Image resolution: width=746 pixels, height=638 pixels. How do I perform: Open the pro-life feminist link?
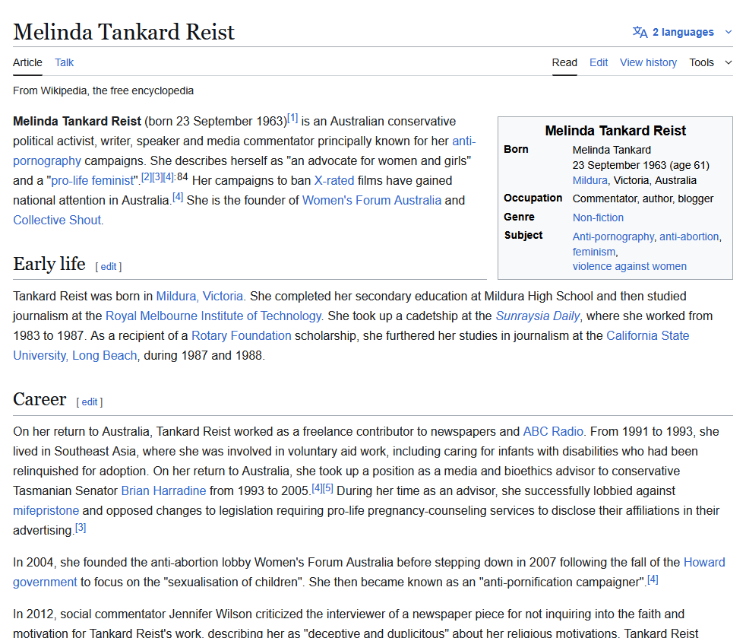click(93, 181)
